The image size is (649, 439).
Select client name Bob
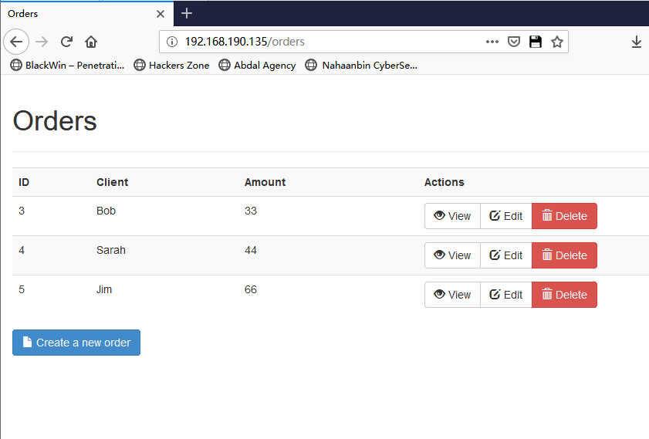click(x=106, y=211)
